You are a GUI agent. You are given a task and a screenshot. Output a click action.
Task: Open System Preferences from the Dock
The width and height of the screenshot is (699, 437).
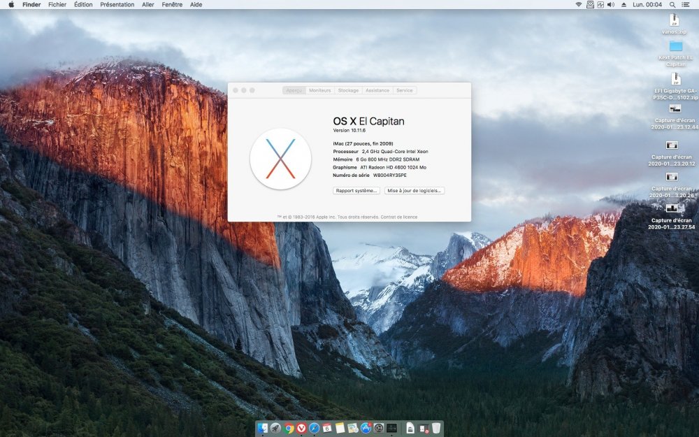379,428
